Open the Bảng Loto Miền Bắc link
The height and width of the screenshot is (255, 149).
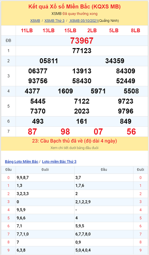(22, 162)
